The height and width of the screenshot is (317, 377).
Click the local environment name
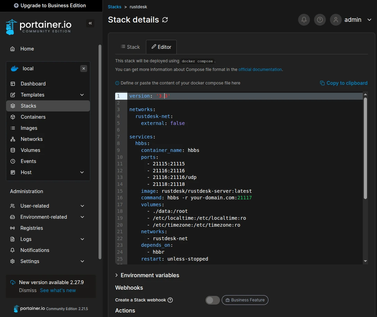28,69
